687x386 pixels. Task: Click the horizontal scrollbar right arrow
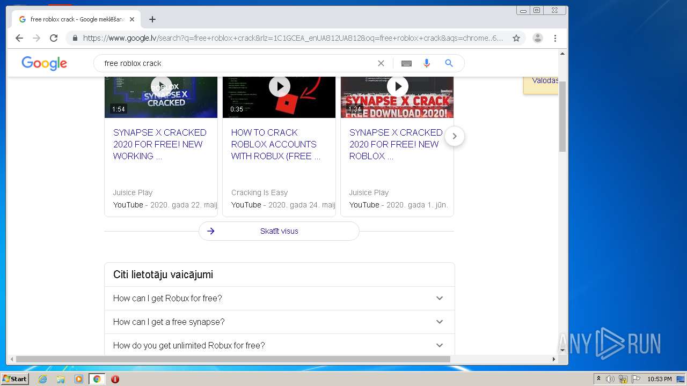pyautogui.click(x=554, y=359)
